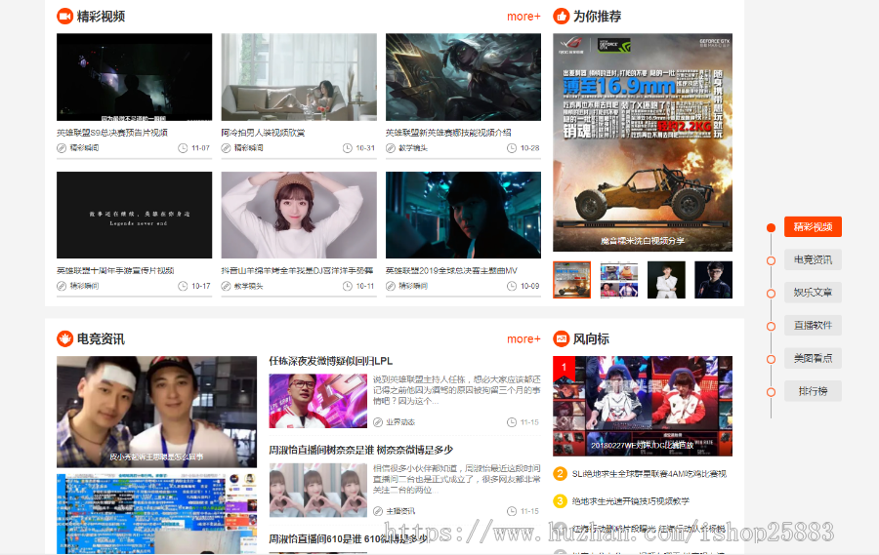This screenshot has height=555, width=879.
Task: Click the 风向标 trend chart icon
Action: pos(562,338)
